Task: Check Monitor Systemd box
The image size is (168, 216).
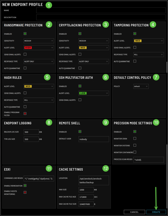Action: click(135, 145)
